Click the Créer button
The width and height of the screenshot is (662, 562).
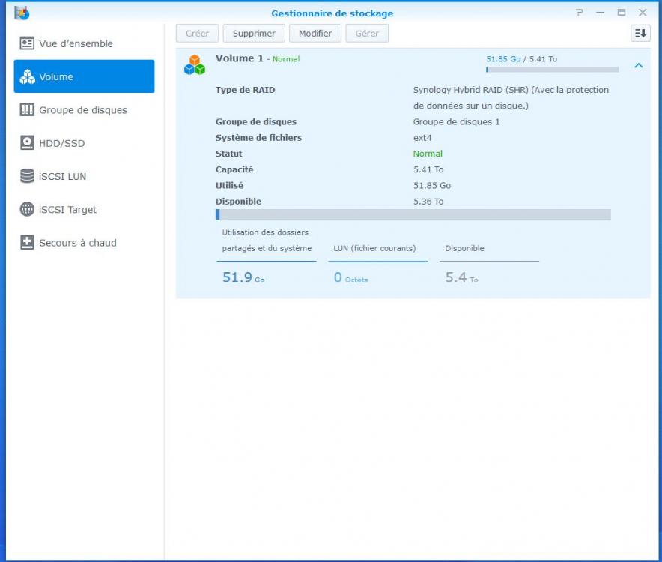[x=197, y=34]
